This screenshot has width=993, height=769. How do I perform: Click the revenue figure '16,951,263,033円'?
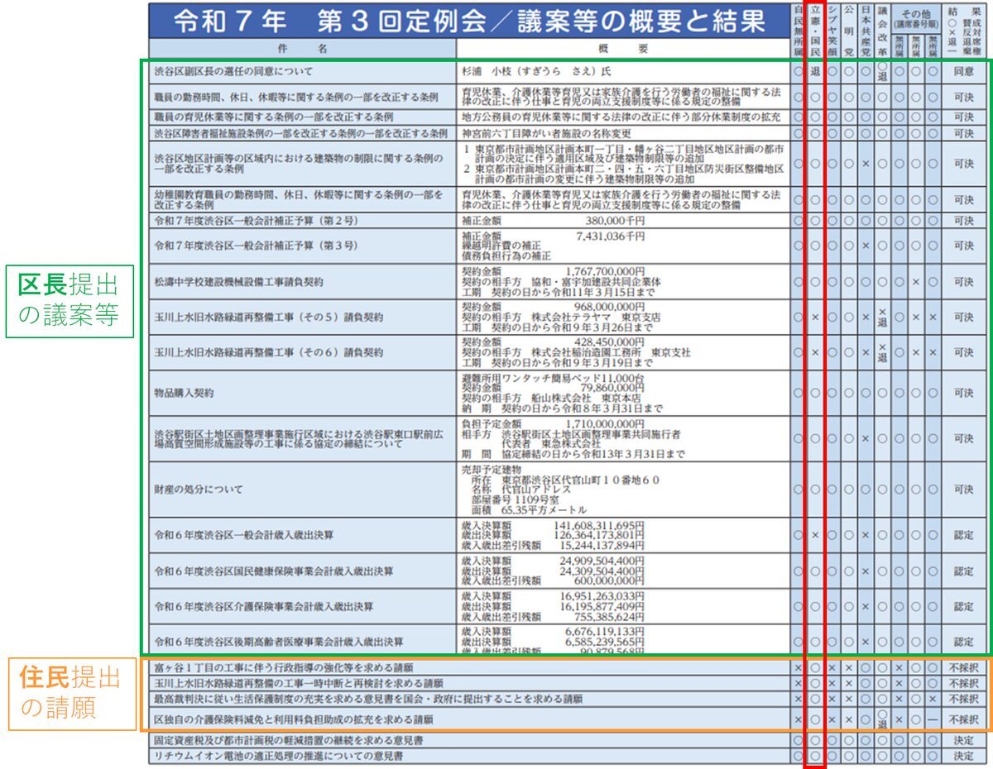coord(602,595)
